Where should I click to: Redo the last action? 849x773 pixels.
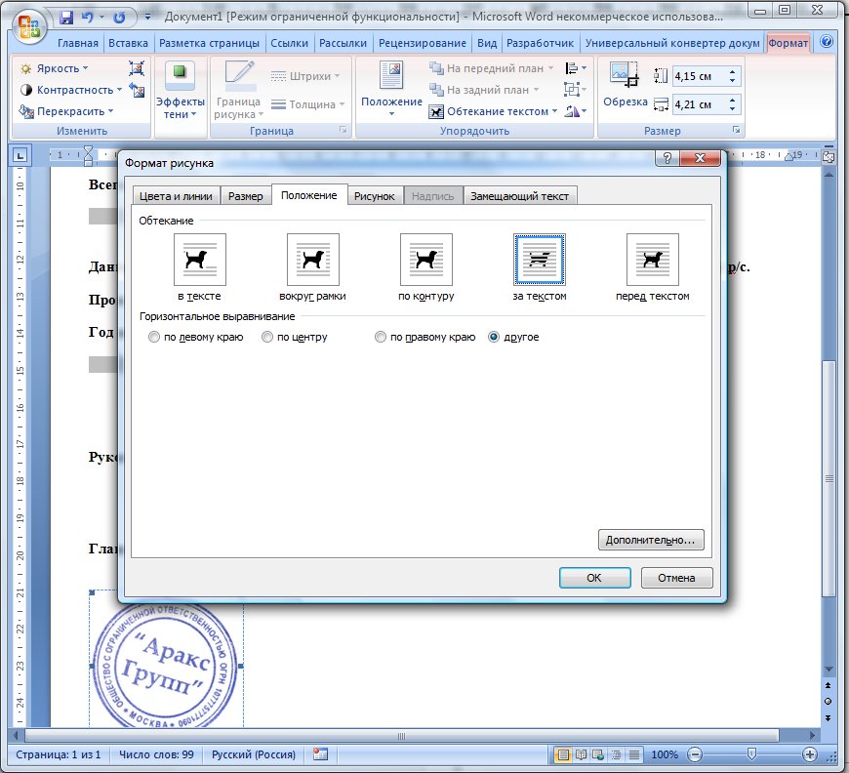[x=119, y=18]
